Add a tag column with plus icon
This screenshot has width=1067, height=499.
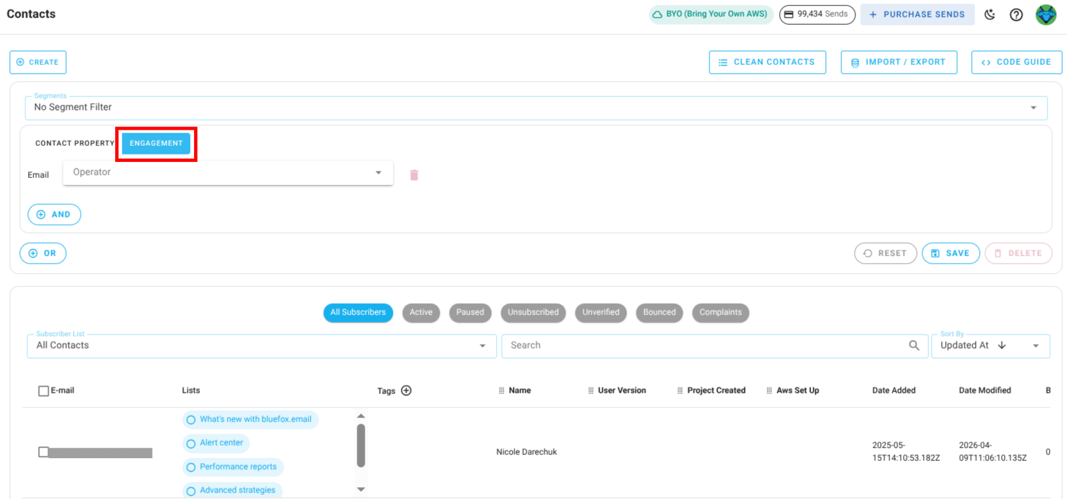(x=406, y=391)
